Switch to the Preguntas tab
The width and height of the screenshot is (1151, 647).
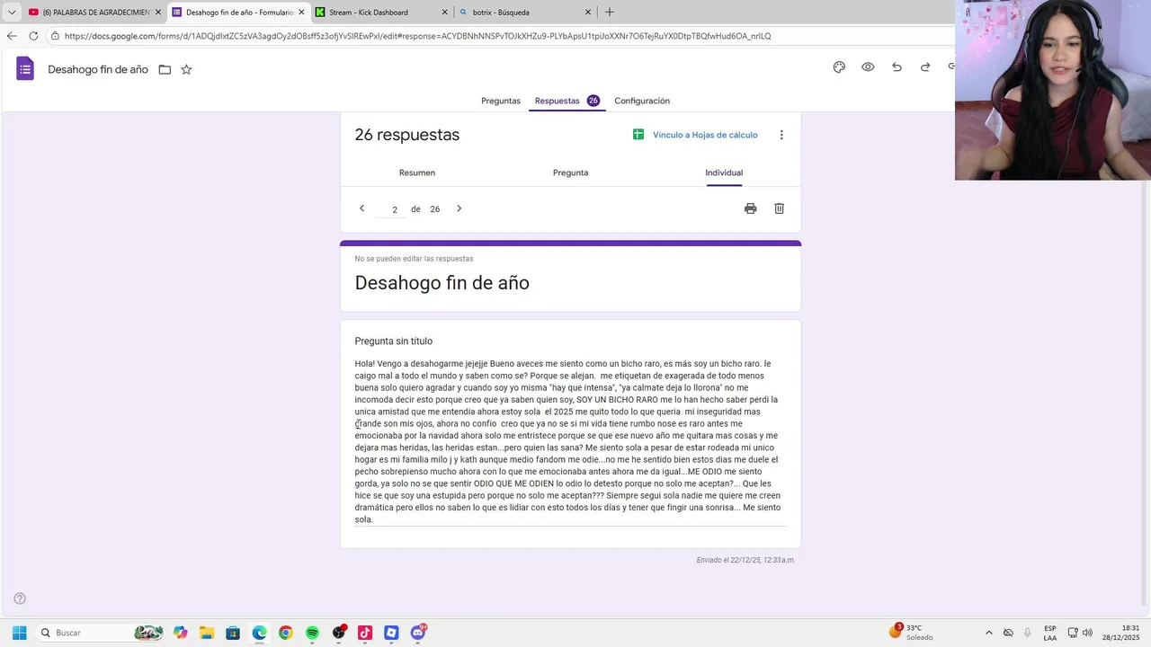point(501,101)
